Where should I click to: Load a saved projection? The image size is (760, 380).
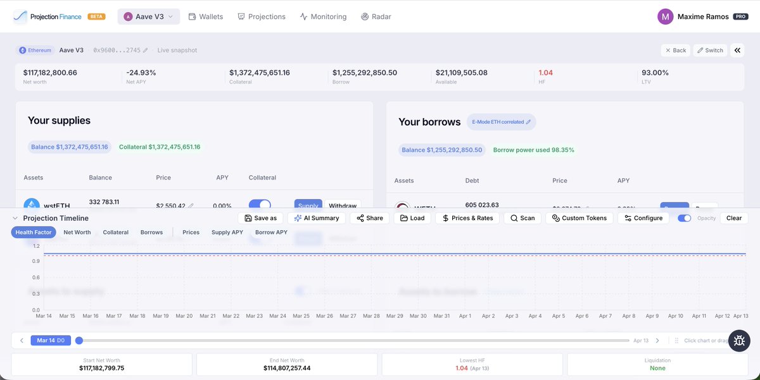pos(412,218)
